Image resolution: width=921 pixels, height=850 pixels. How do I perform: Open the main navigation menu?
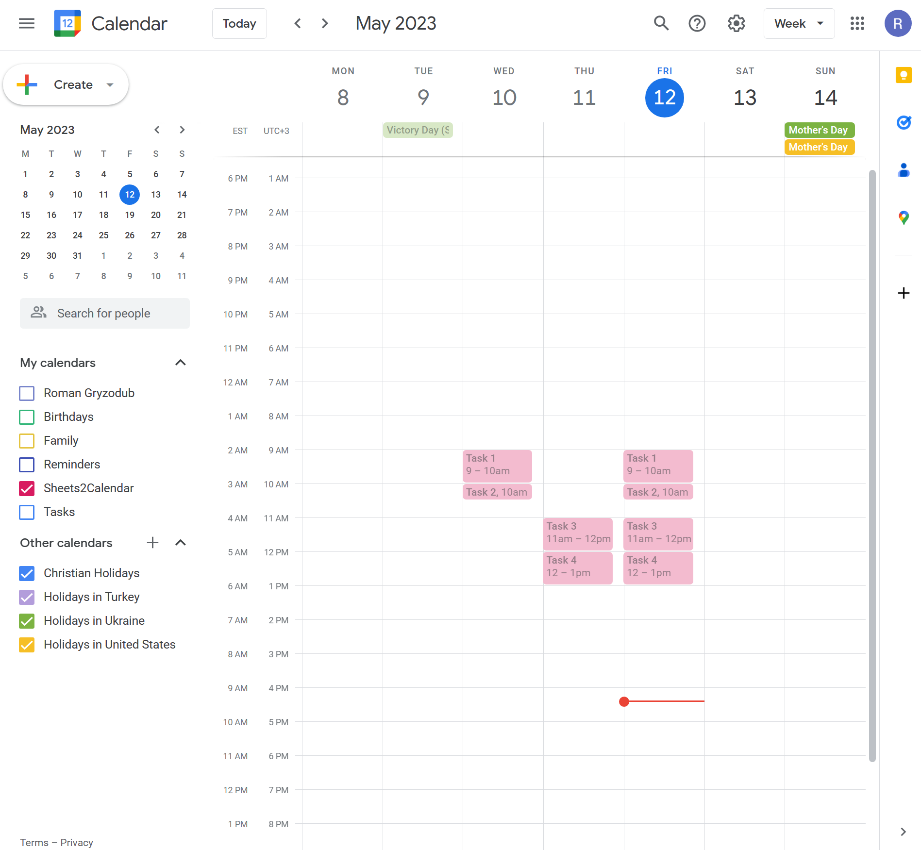[27, 23]
